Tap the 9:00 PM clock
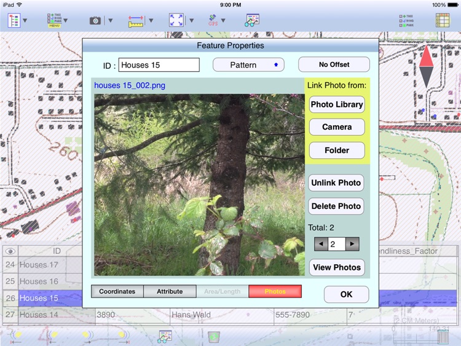Image resolution: width=461 pixels, height=346 pixels. [x=230, y=5]
